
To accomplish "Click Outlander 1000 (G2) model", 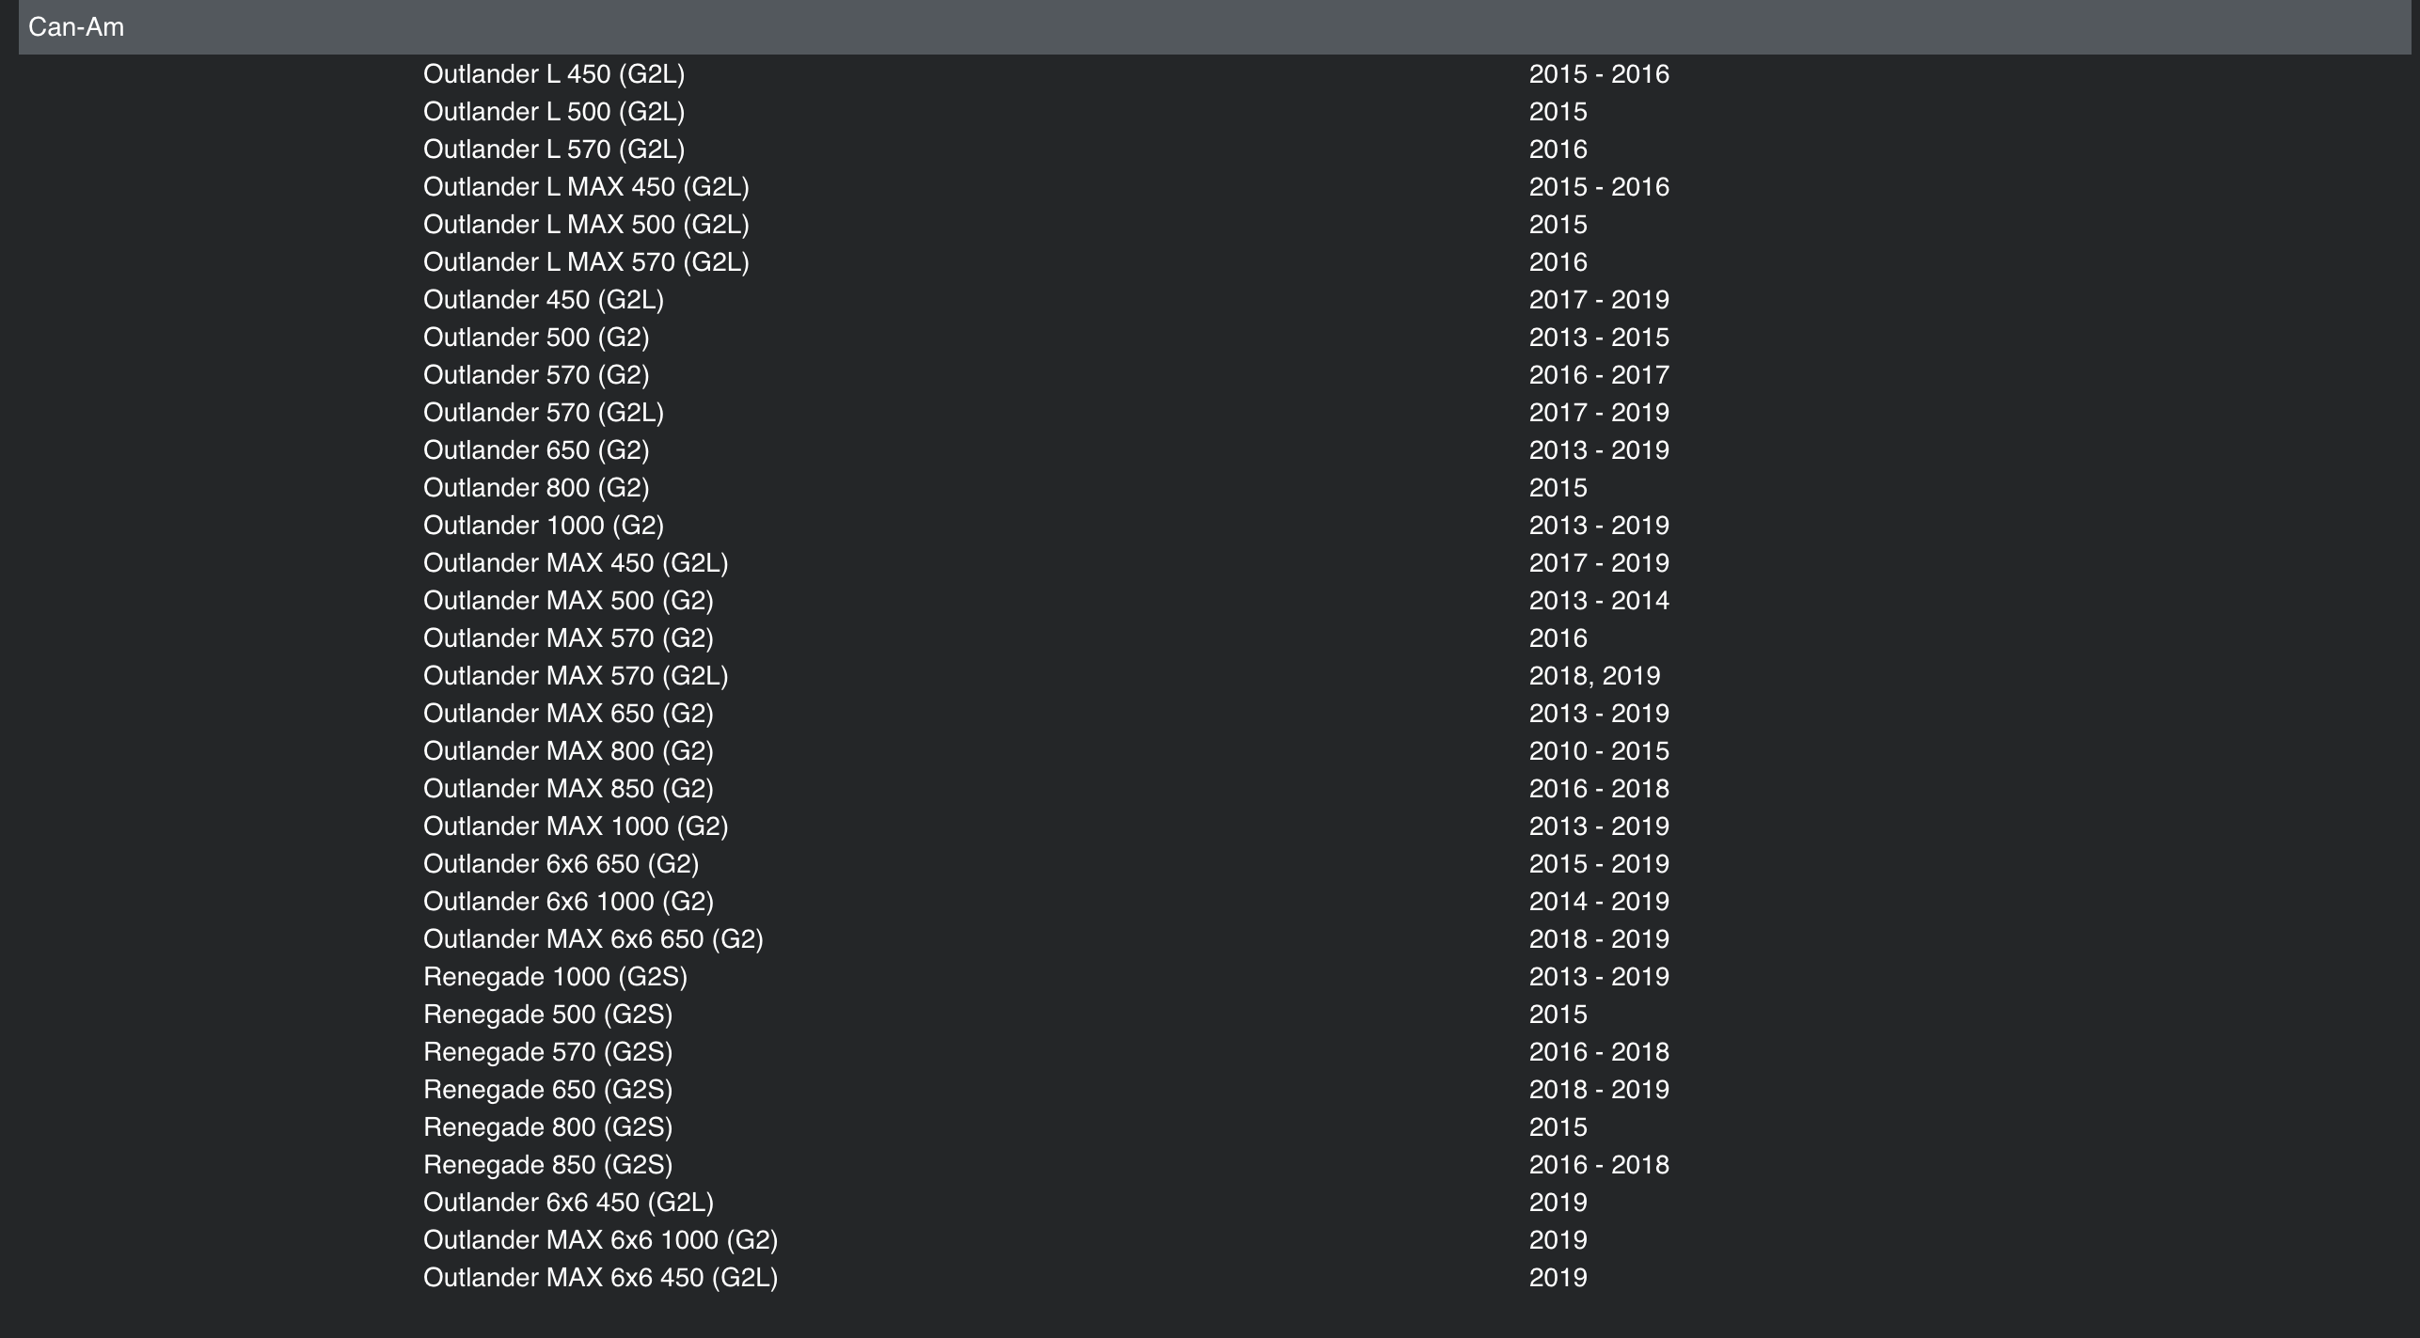I will point(544,526).
